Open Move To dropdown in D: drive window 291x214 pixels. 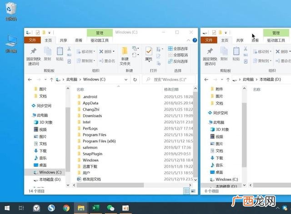pyautogui.click(x=262, y=51)
